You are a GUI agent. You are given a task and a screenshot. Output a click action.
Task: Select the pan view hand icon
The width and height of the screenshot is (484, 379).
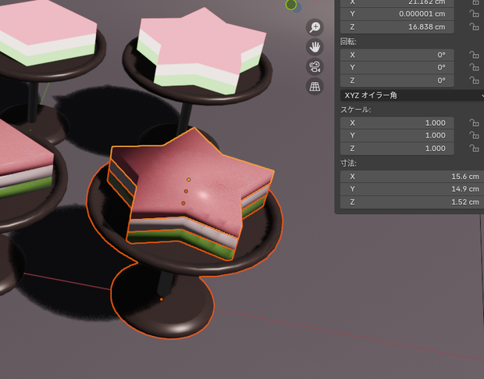(315, 47)
